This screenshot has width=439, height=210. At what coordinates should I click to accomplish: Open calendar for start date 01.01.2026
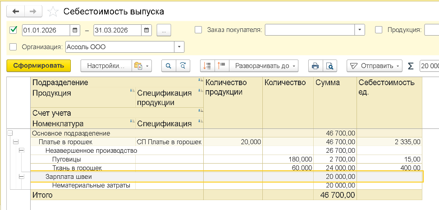point(75,30)
